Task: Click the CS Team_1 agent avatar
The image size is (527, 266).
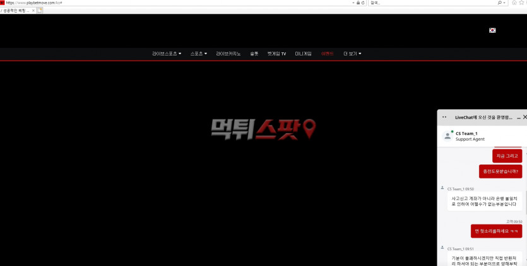Action: coord(447,136)
